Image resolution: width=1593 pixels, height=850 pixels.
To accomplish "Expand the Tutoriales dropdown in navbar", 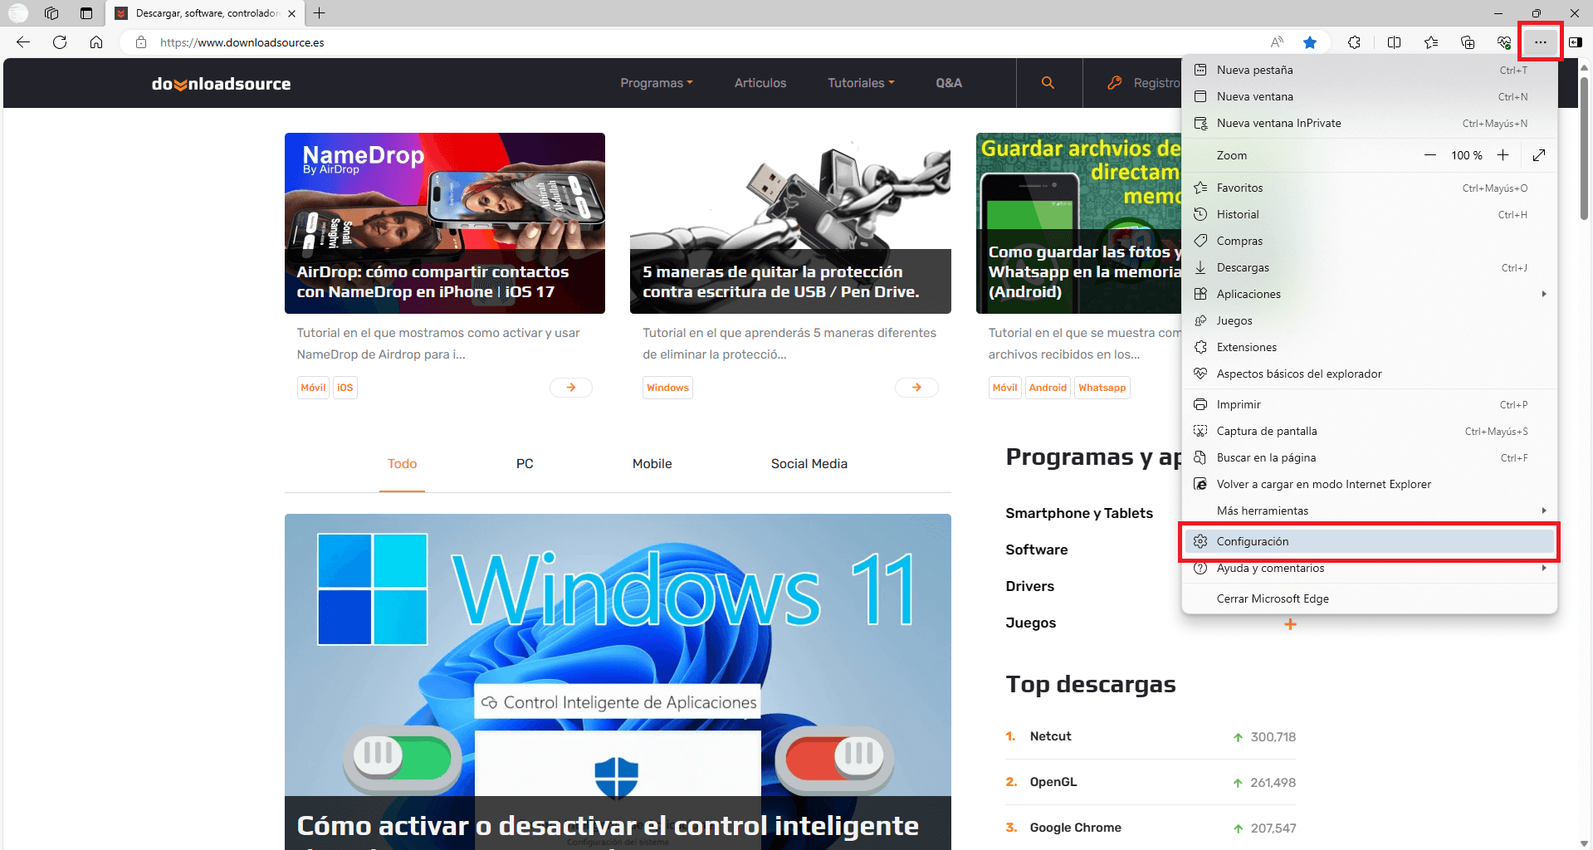I will 862,83.
